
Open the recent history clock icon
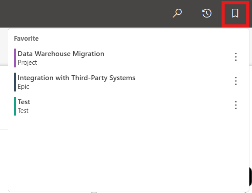pyautogui.click(x=207, y=13)
